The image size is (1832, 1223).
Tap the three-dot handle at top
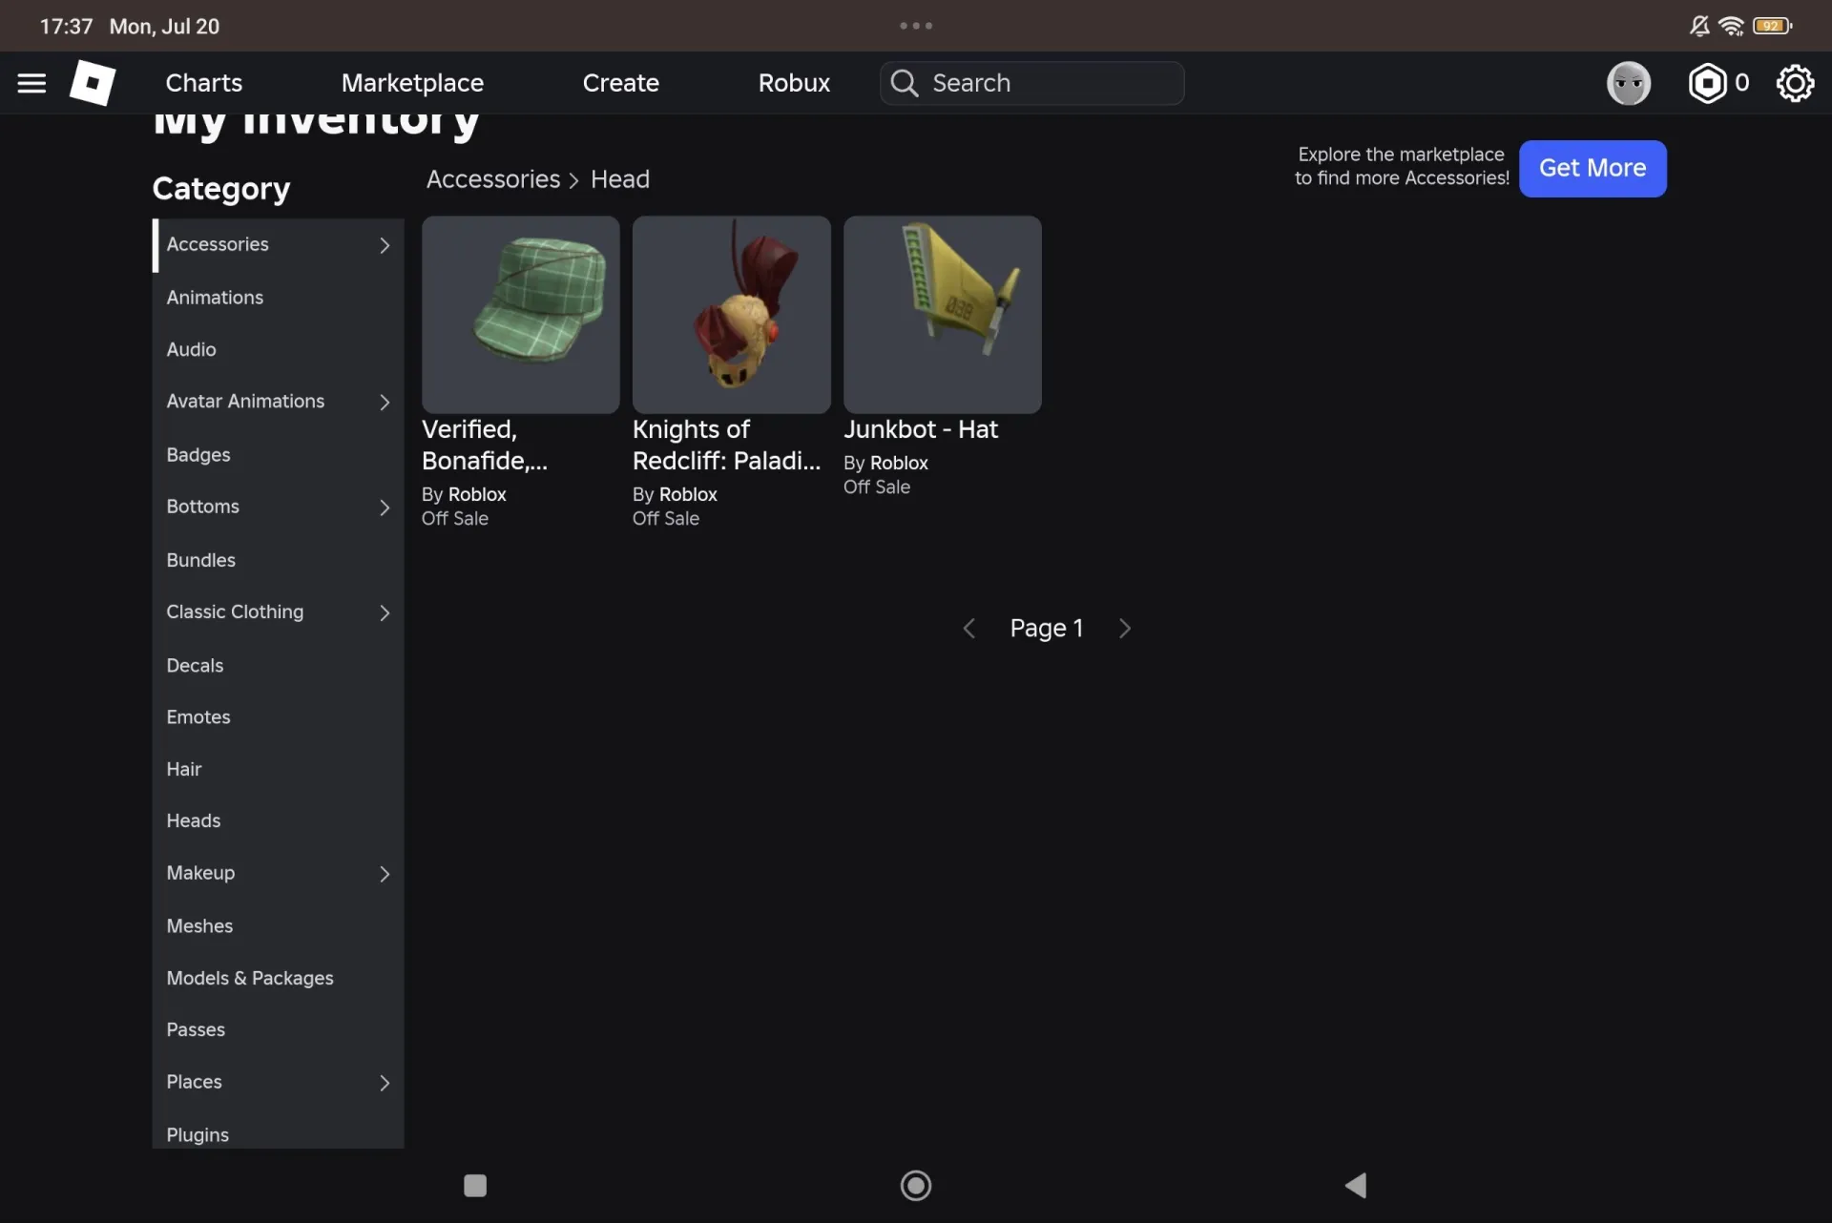click(x=915, y=26)
